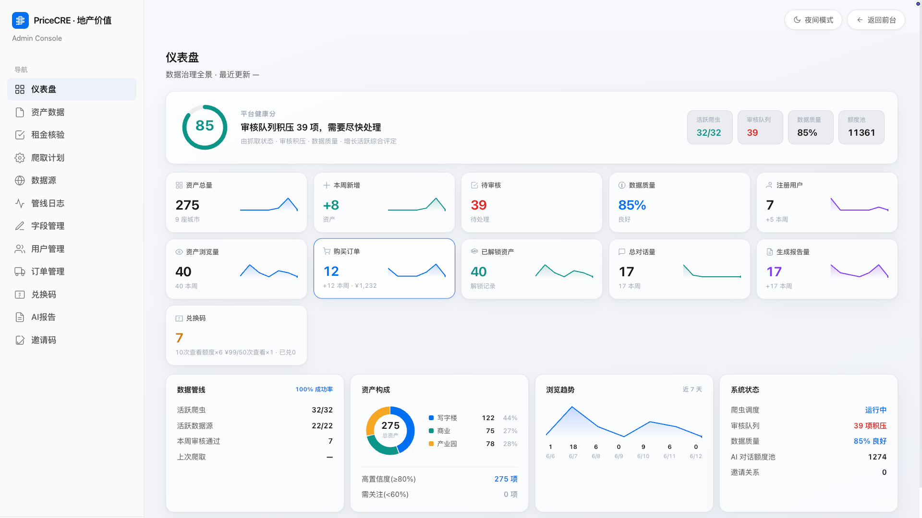
Task: Click the 邀请码 edit icon
Action: coord(20,340)
